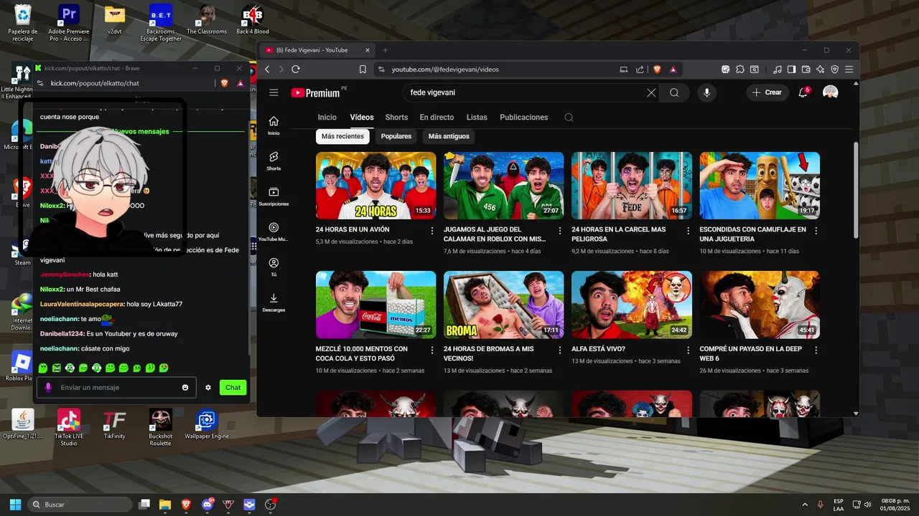Image resolution: width=919 pixels, height=516 pixels.
Task: Open the YouTube guide hamburger menu
Action: click(x=274, y=92)
